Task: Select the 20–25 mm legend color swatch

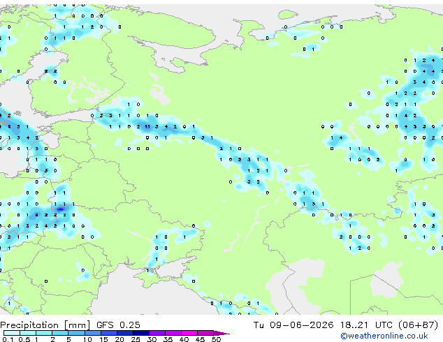Action: tap(125, 333)
